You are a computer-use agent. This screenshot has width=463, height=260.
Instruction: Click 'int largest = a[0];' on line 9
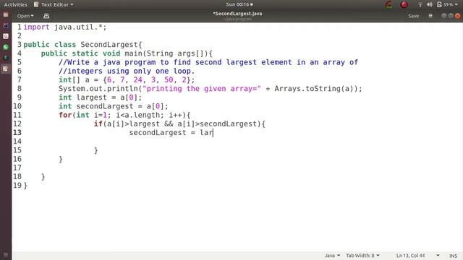click(x=100, y=97)
